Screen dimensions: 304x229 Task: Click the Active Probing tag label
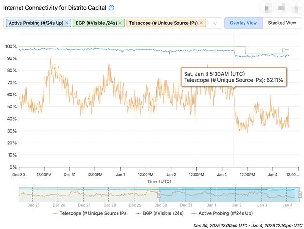point(36,23)
